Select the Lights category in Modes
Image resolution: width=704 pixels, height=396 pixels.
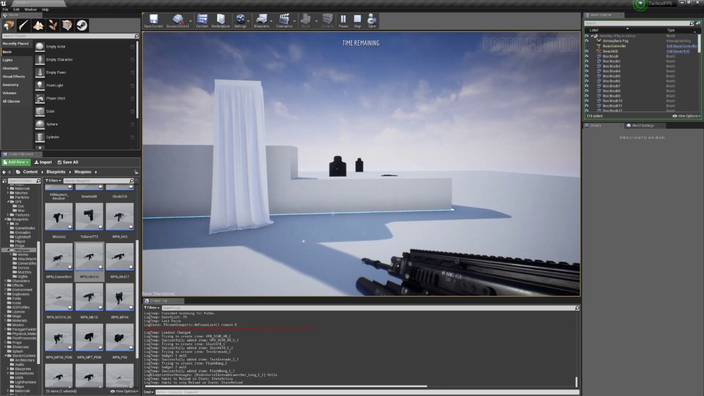[x=8, y=60]
